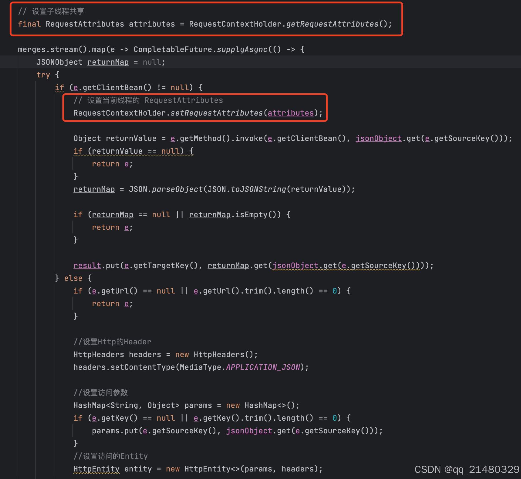Click the 'invoke' method call
The image size is (521, 479).
pos(249,138)
